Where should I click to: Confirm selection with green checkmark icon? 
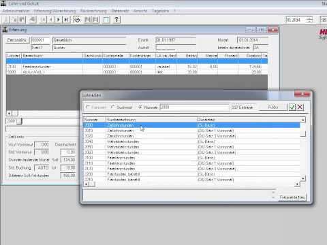tap(292, 107)
